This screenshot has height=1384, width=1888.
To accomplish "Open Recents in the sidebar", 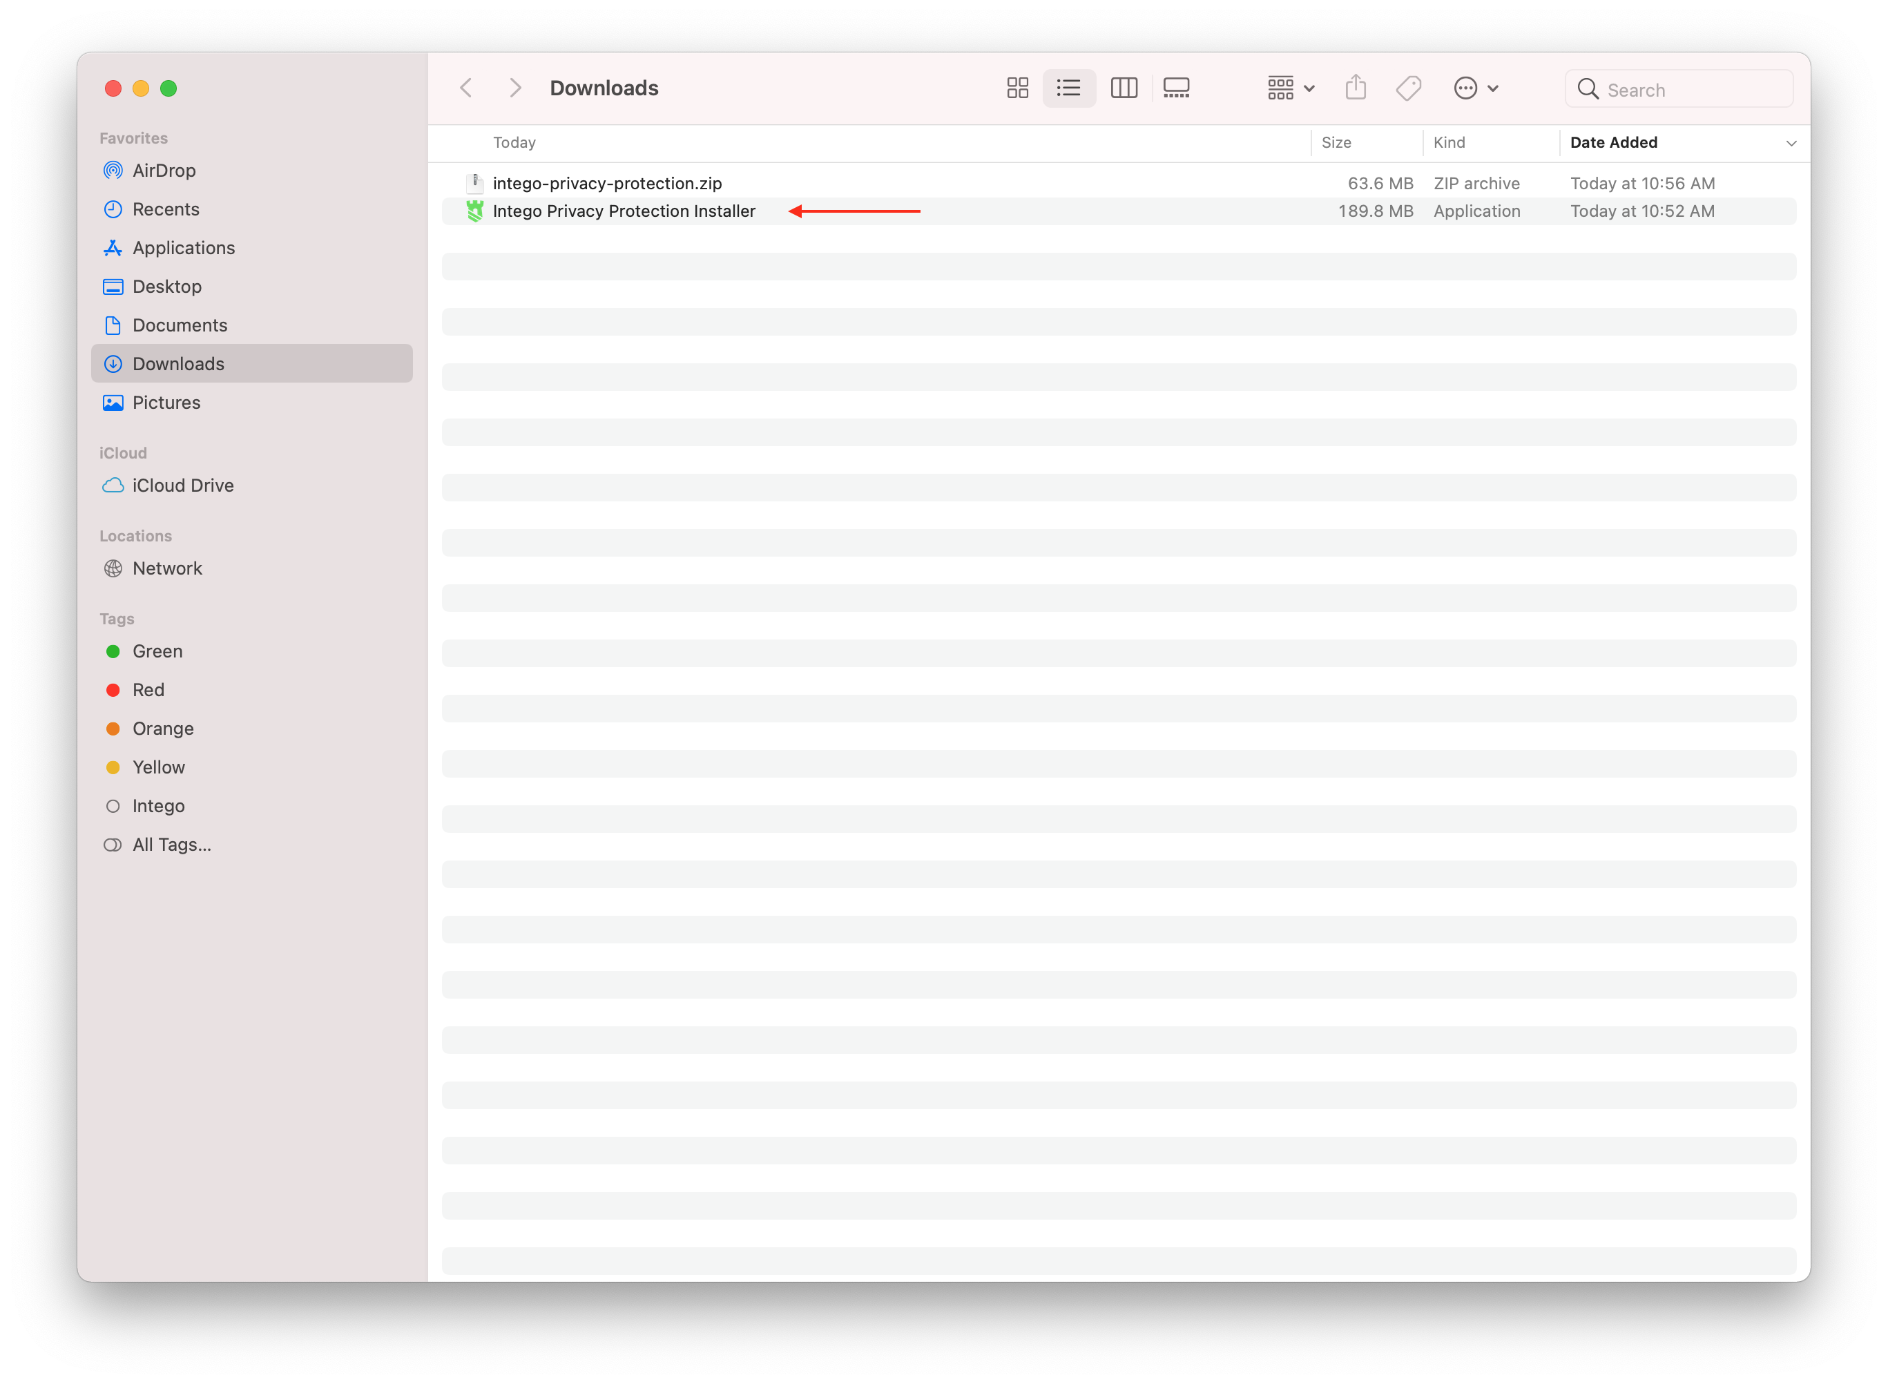I will pos(251,209).
